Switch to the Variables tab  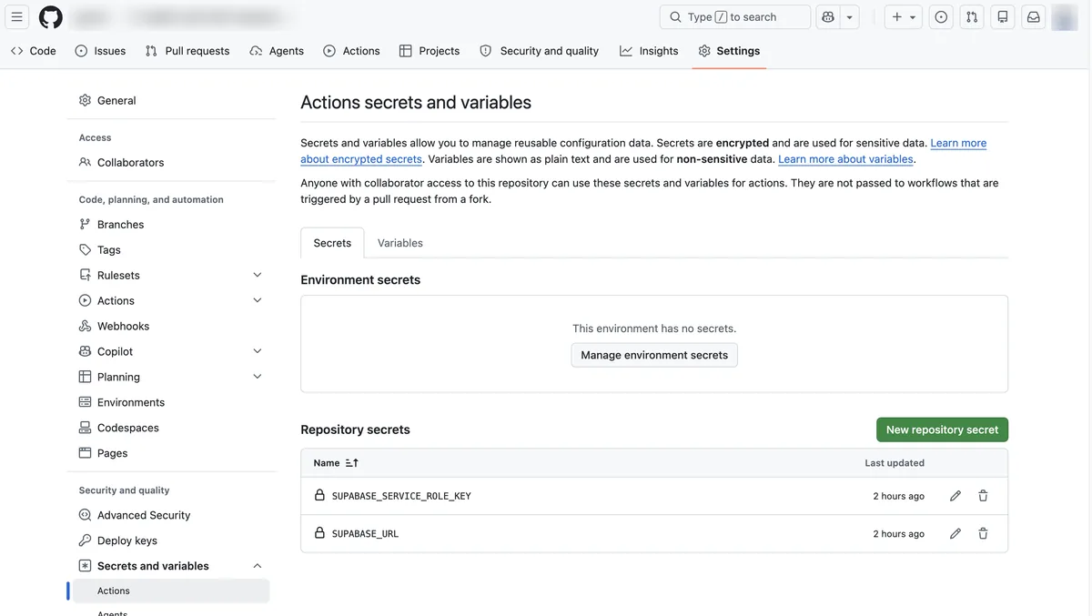click(400, 243)
